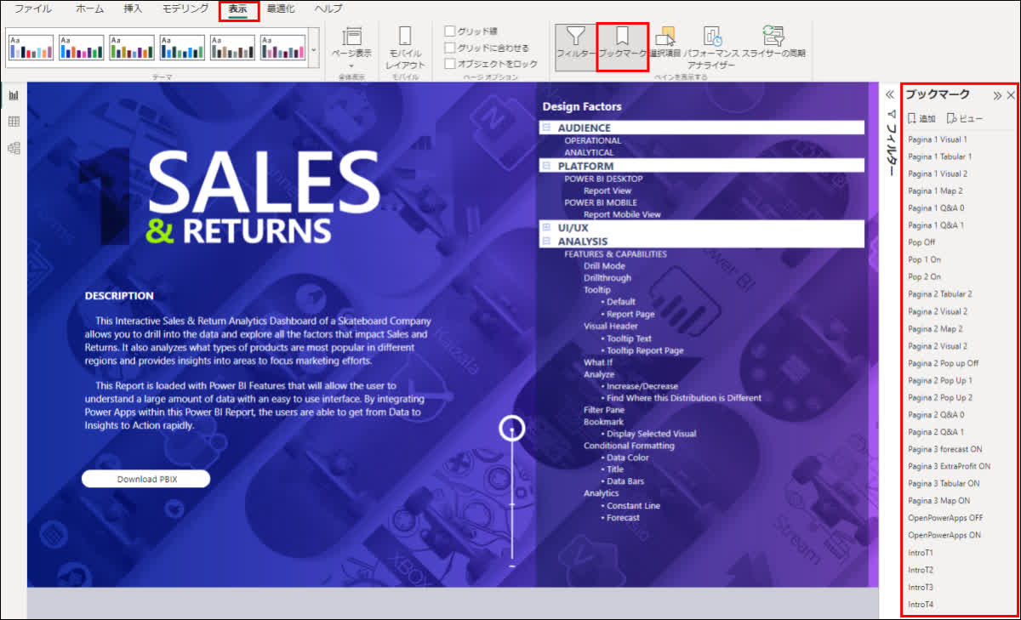The width and height of the screenshot is (1021, 620).
Task: Click the OPERATIONAL item under AUDIENCE
Action: tap(593, 140)
